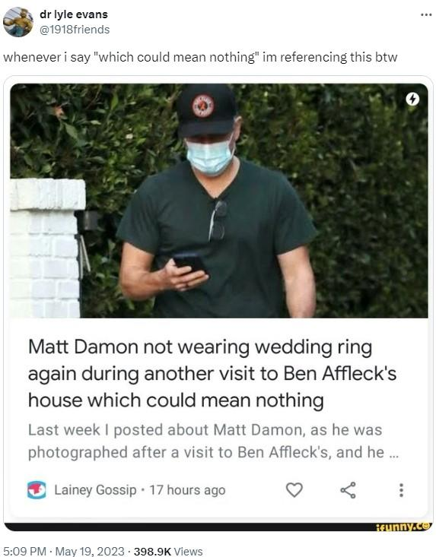Click the article snippet starting 'Last week I posted'
The height and width of the screenshot is (557, 436).
pyautogui.click(x=213, y=441)
